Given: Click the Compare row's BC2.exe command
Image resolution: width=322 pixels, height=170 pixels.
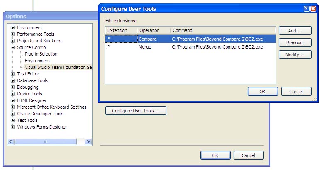Looking at the screenshot, I should click(217, 39).
